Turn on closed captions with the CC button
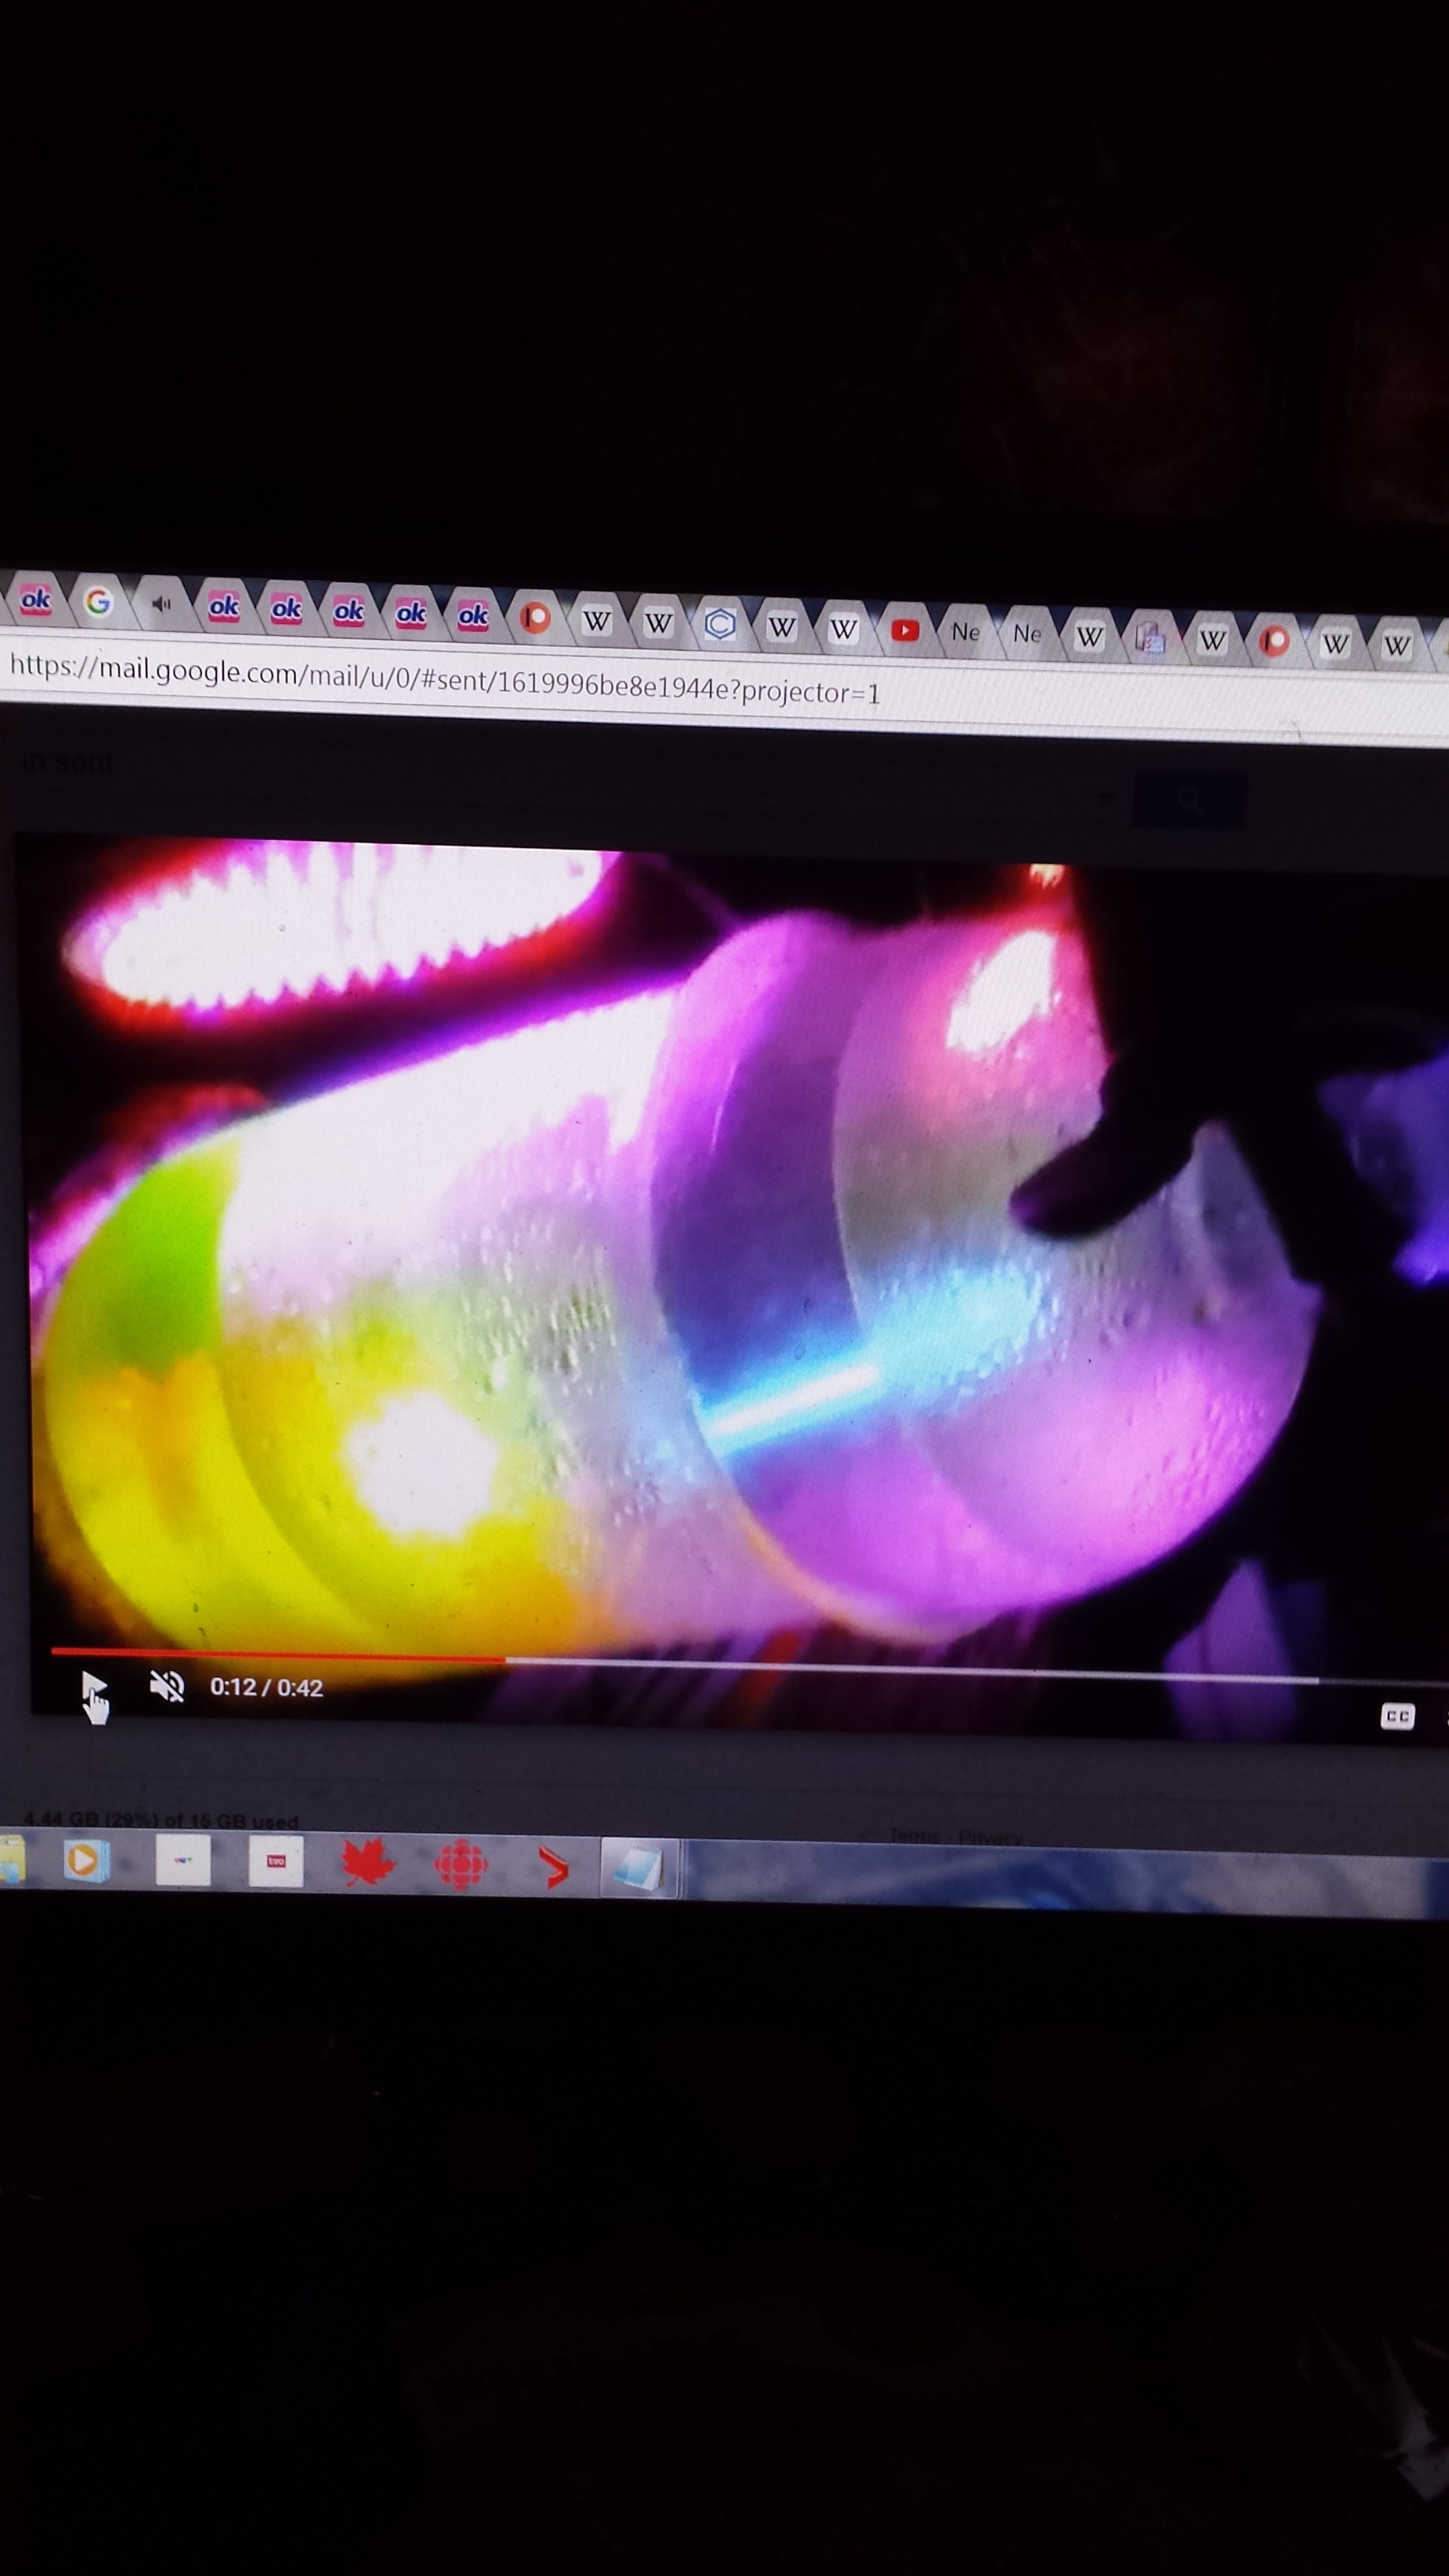The image size is (1449, 2576). point(1397,1716)
